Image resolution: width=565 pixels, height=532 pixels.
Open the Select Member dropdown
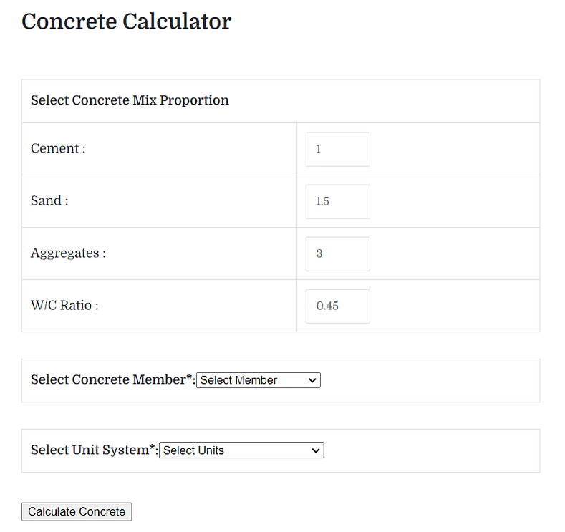pos(258,380)
